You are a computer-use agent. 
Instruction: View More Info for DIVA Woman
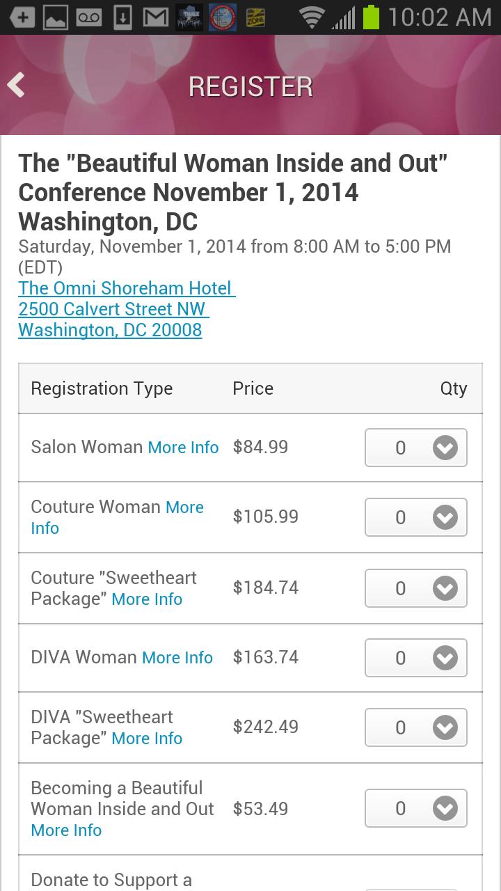click(177, 658)
